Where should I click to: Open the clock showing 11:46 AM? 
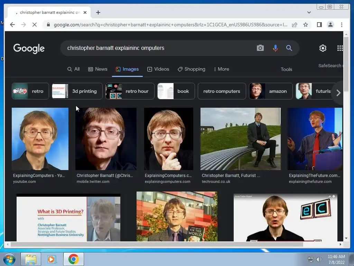point(336,259)
